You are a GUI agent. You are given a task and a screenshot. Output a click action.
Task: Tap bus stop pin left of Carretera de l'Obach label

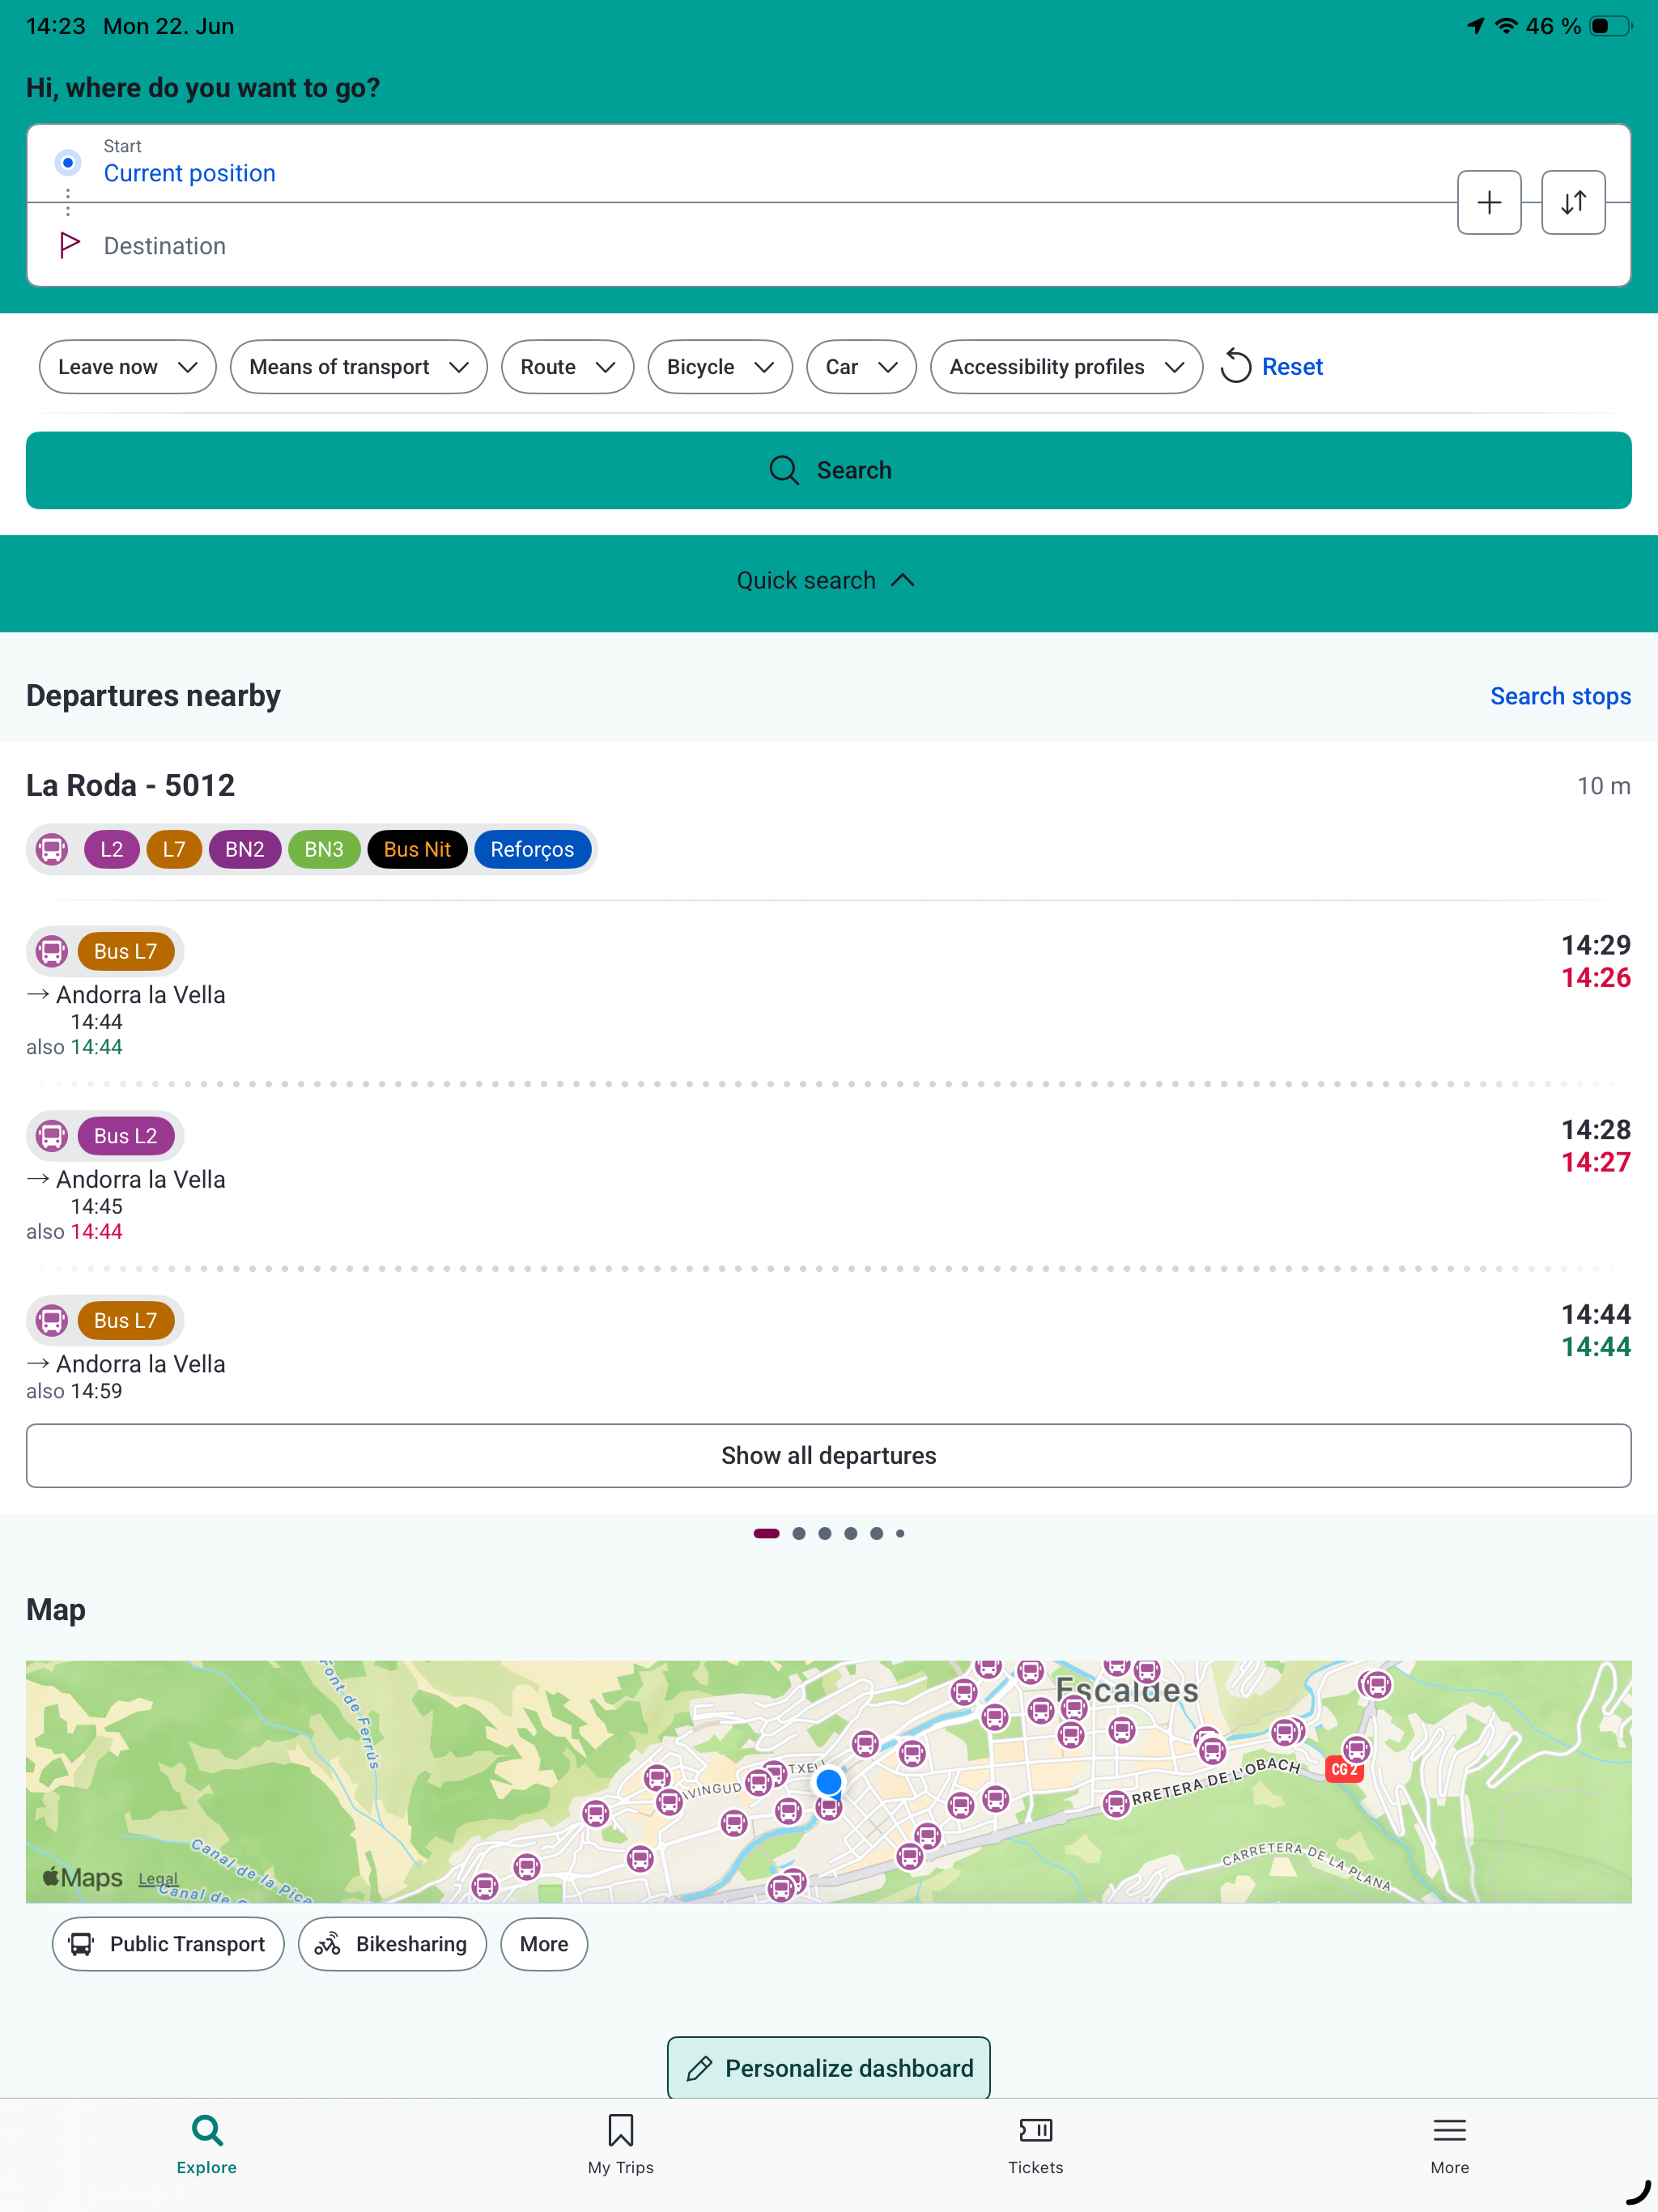1115,1803
